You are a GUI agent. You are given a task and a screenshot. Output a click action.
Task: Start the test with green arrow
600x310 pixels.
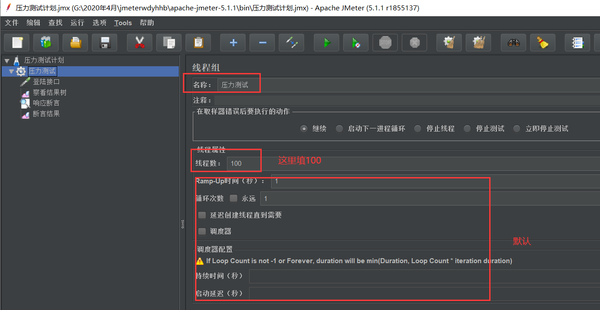point(327,43)
